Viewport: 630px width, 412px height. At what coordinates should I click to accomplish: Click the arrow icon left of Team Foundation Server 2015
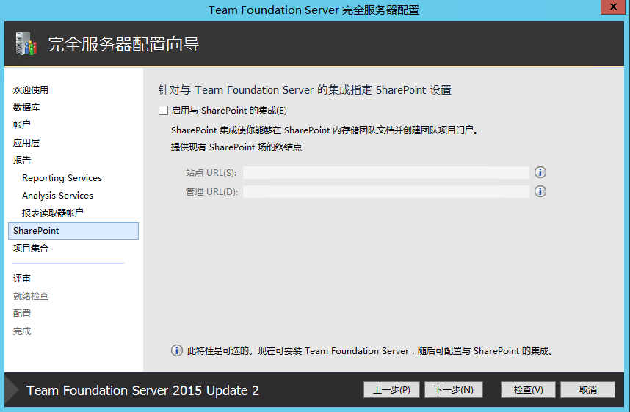(12, 390)
